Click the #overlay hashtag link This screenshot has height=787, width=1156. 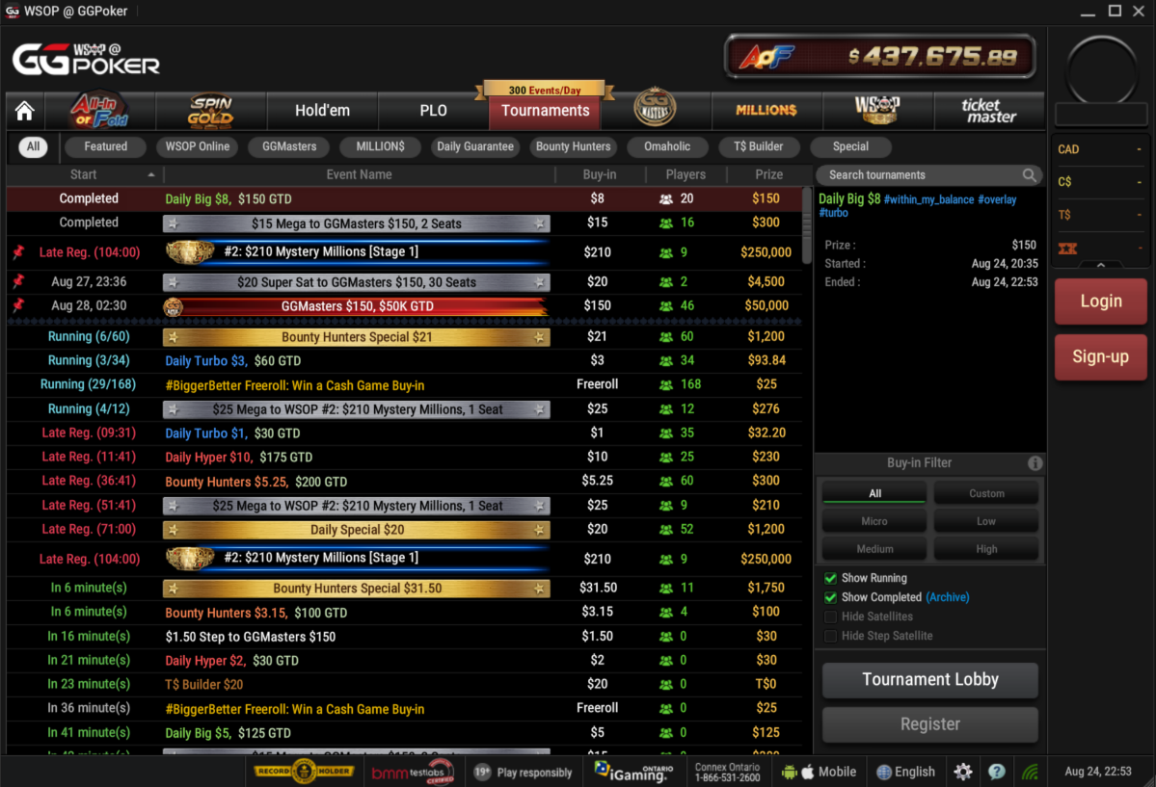[x=997, y=199]
